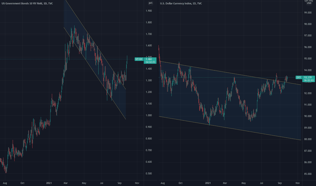Click 0.700 on the yield price axis
Screen dimensions: 316x186
coord(149,150)
